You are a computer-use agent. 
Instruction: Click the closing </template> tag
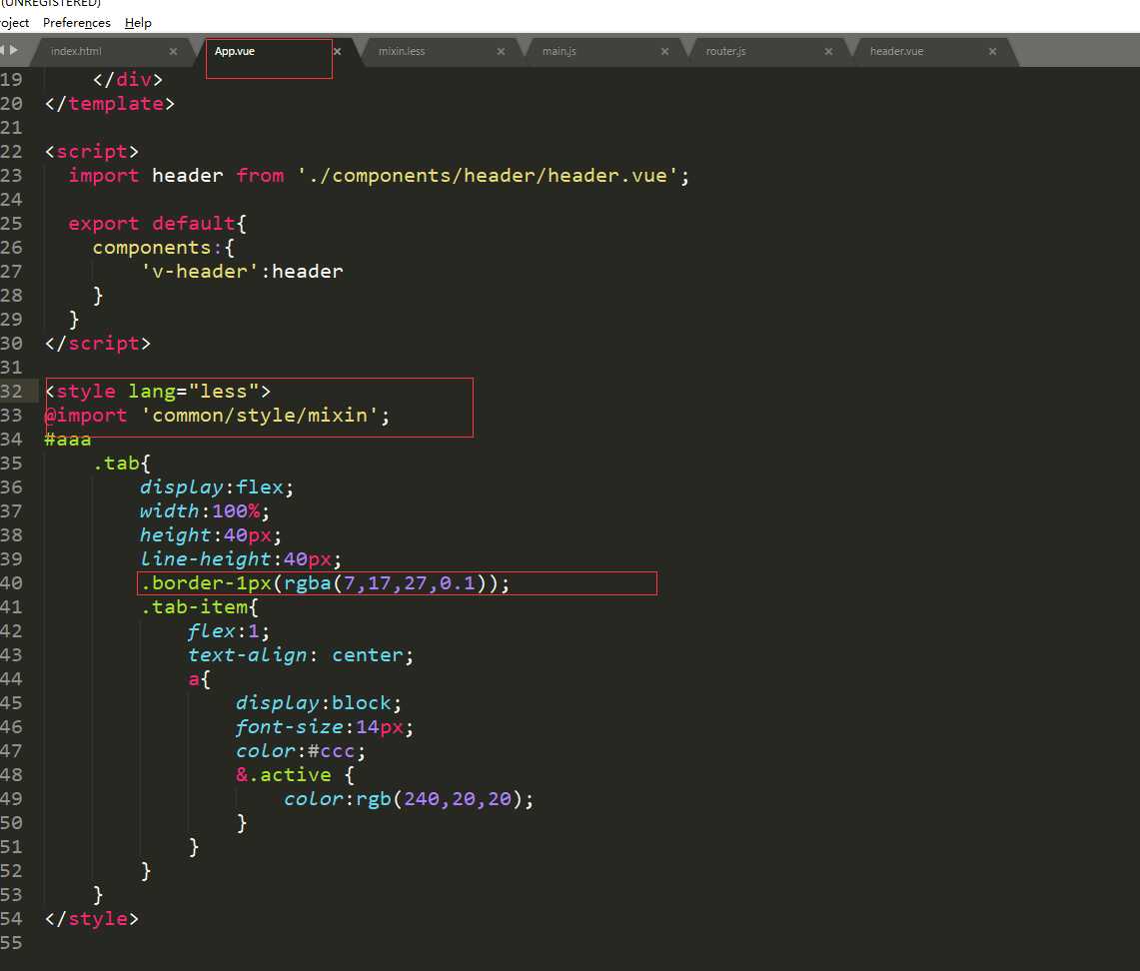point(110,103)
